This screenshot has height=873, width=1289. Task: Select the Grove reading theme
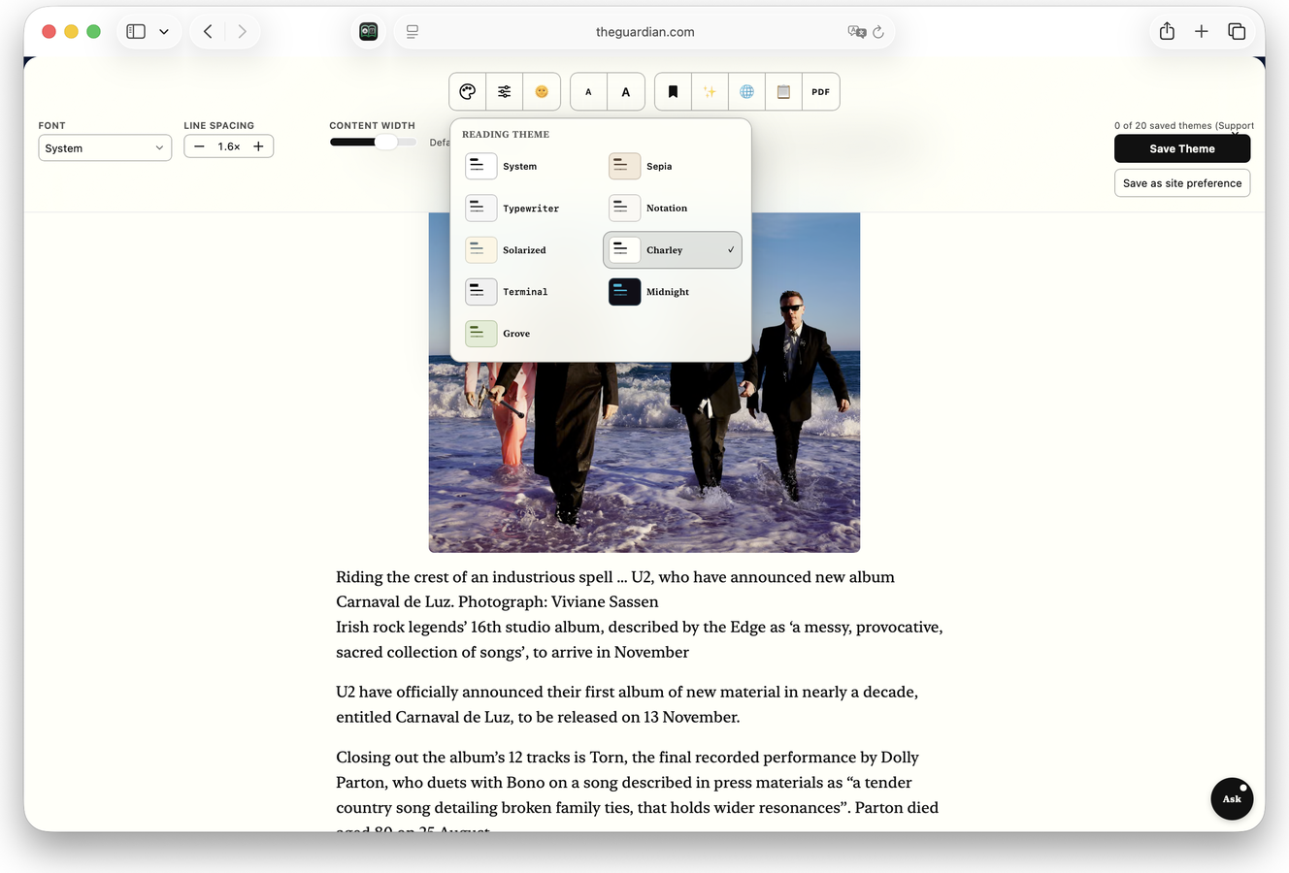click(x=530, y=334)
